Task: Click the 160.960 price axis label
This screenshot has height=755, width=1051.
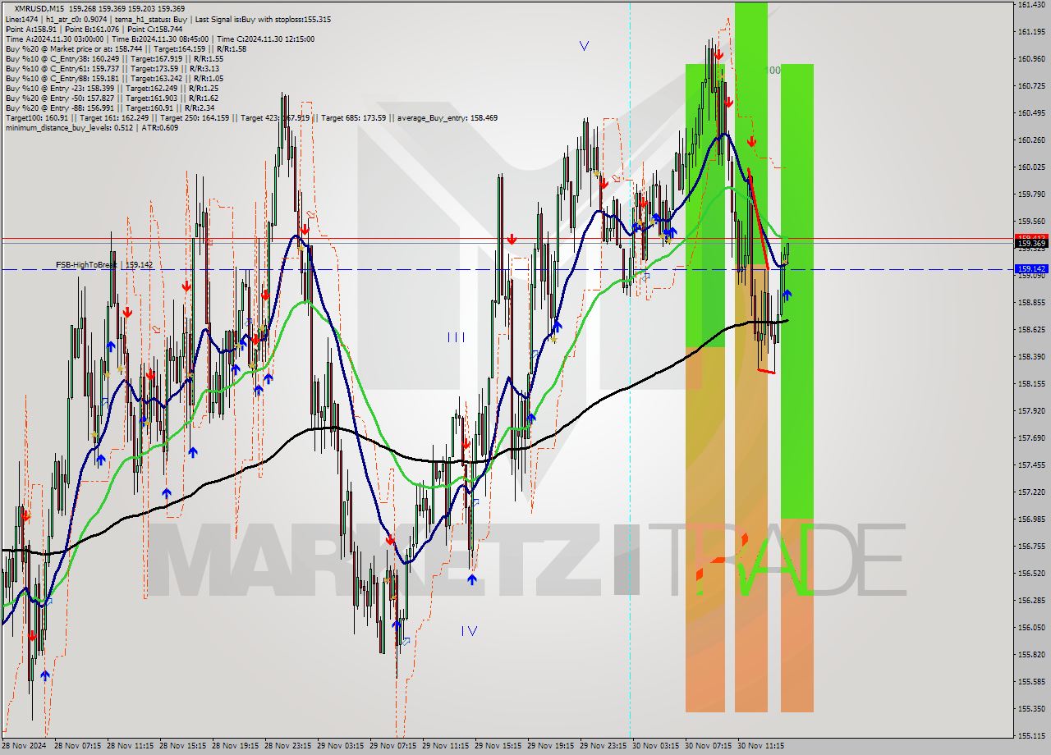Action: coord(1031,59)
